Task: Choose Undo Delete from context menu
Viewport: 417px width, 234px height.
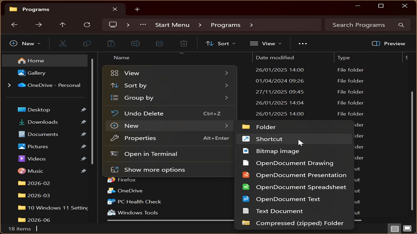Action: pos(170,113)
